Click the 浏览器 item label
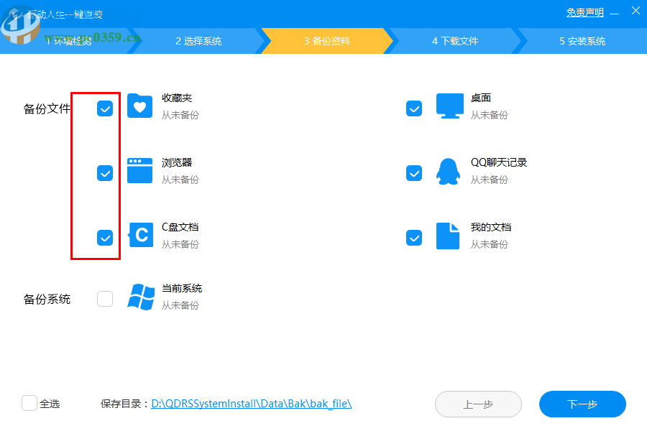Screen dimensions: 647x431 (x=177, y=162)
